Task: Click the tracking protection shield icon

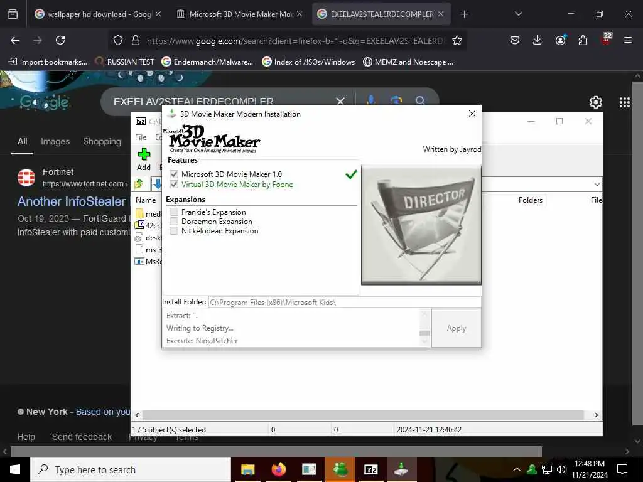Action: [118, 40]
